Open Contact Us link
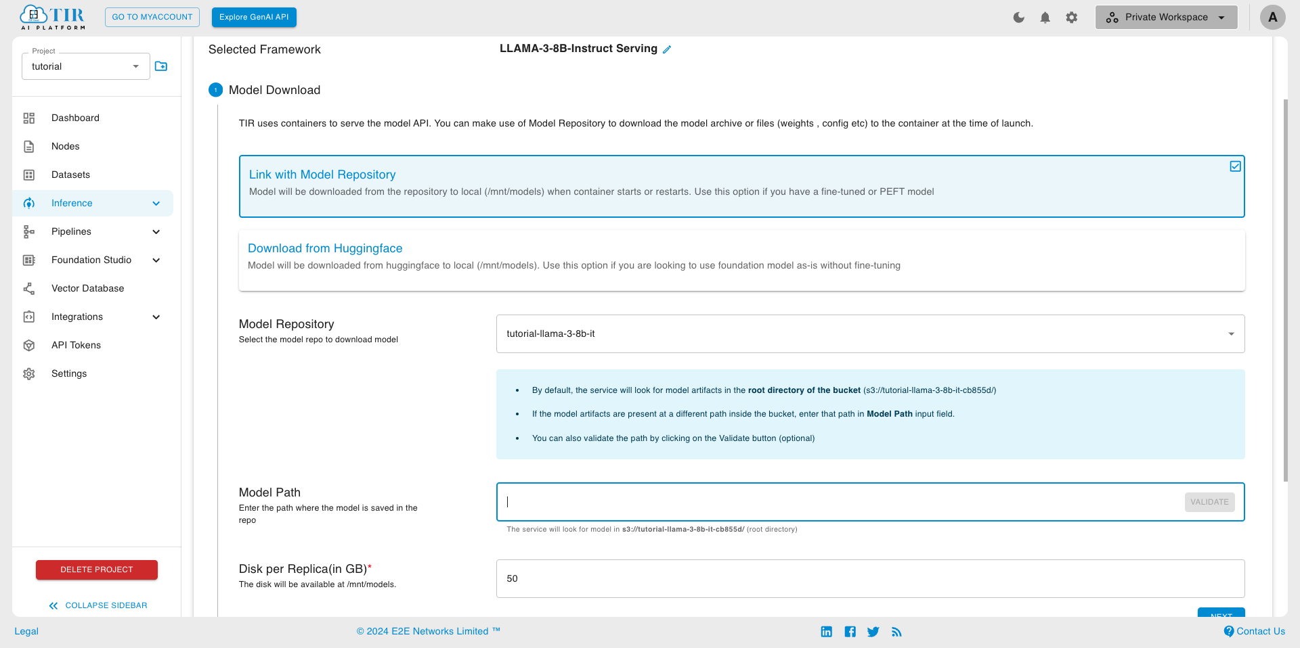Viewport: 1300px width, 648px height. tap(1255, 631)
